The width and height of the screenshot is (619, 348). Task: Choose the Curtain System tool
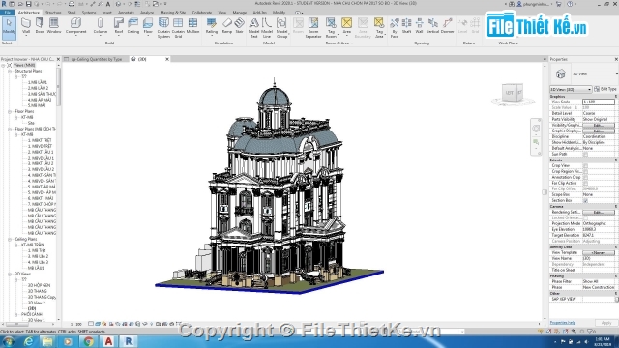pyautogui.click(x=163, y=28)
